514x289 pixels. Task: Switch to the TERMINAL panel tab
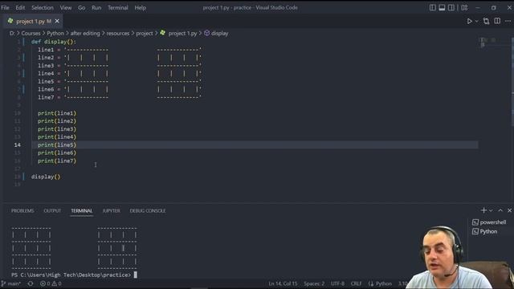pyautogui.click(x=82, y=210)
